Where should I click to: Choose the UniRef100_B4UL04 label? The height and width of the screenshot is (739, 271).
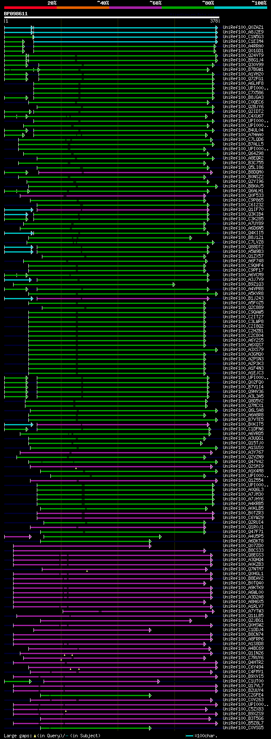click(x=243, y=130)
